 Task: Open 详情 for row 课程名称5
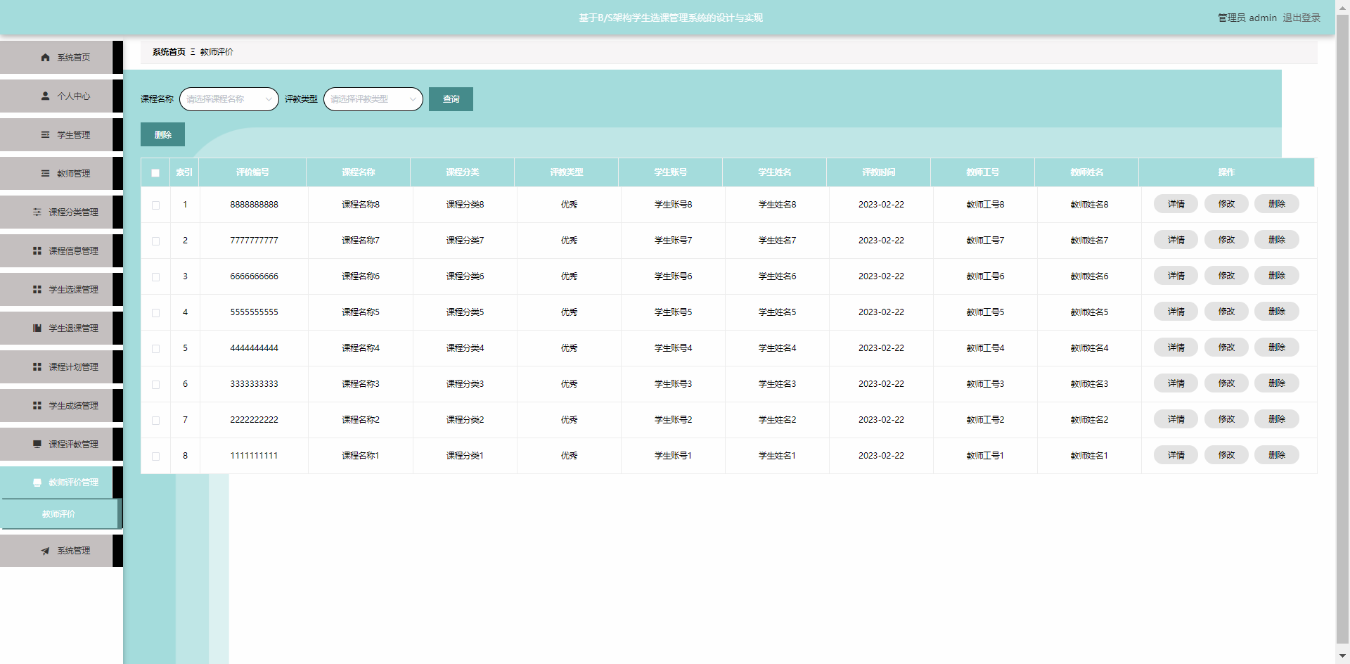click(x=1176, y=312)
